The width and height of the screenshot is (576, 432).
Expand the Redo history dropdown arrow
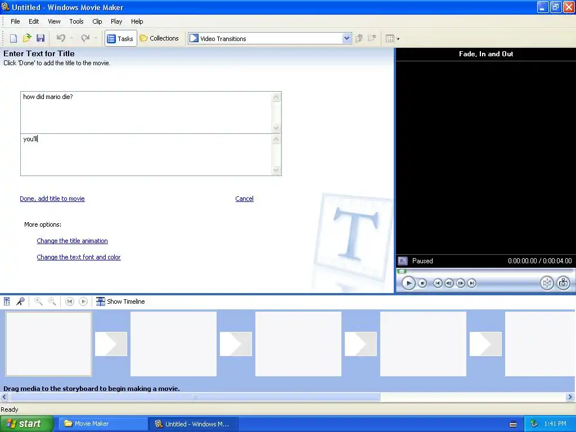click(96, 38)
